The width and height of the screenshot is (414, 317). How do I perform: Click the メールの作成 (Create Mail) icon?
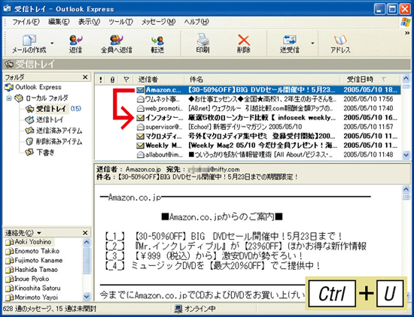[x=29, y=40]
